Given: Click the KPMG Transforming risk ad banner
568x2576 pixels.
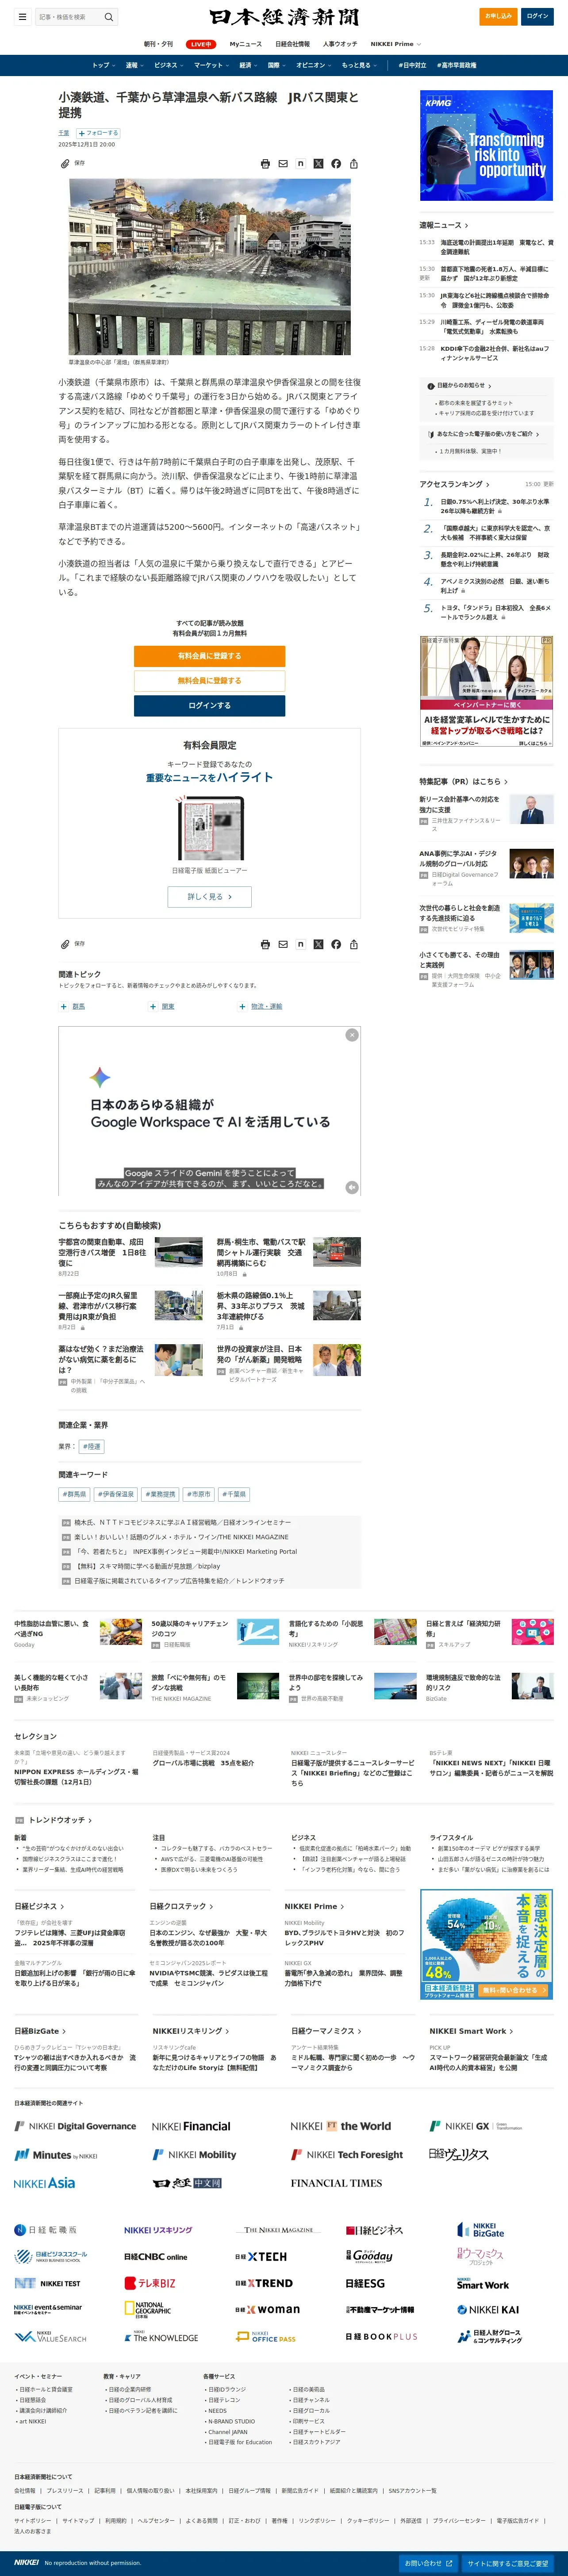Looking at the screenshot, I should click(x=486, y=146).
